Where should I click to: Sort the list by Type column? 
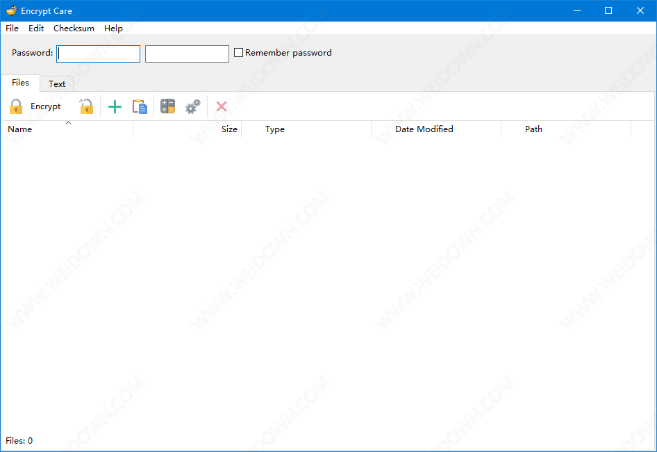click(306, 129)
